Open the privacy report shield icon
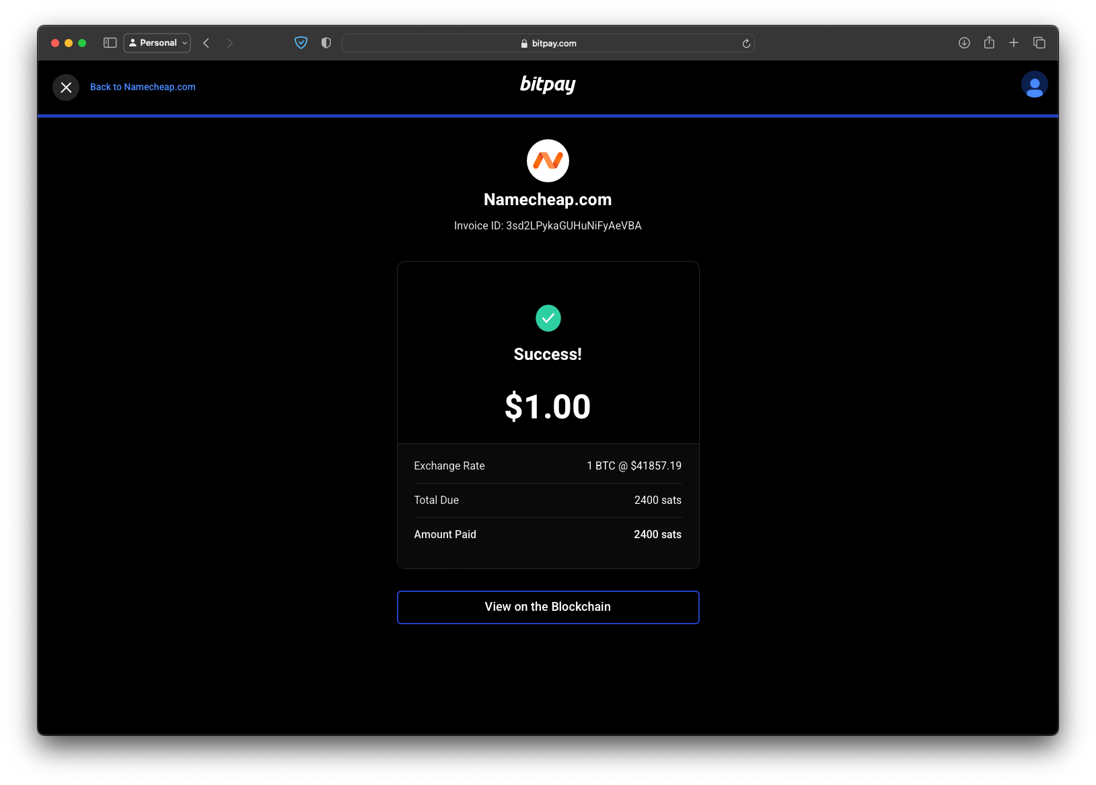 pos(326,43)
